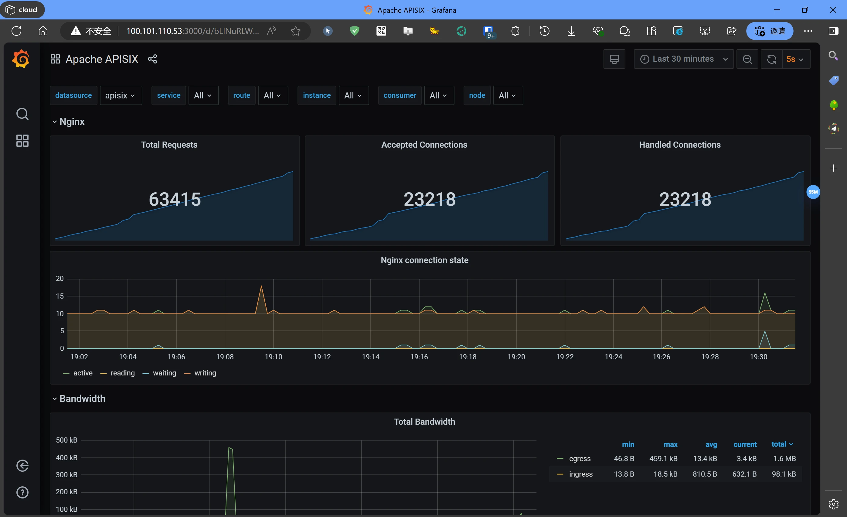Open the Grafana search icon in sidebar

(22, 114)
